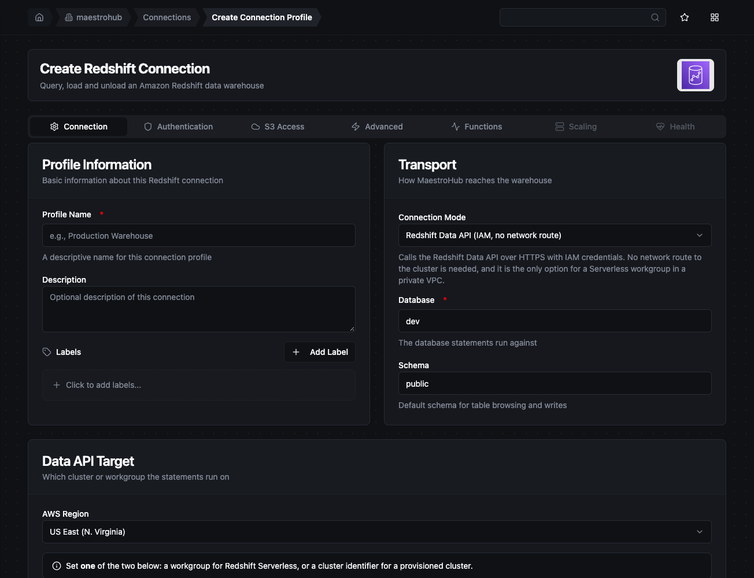
Task: Open the Connection tab
Action: click(79, 127)
